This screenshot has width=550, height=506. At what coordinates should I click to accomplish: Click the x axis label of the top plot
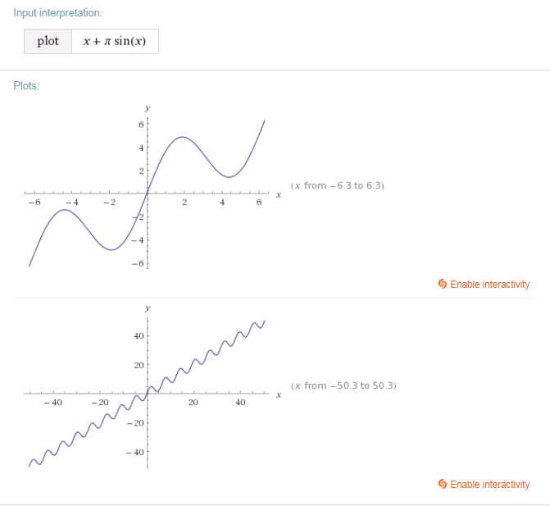[278, 194]
